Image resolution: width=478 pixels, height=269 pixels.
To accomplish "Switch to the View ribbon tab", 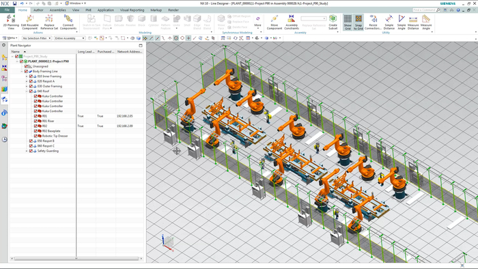I will [x=76, y=10].
